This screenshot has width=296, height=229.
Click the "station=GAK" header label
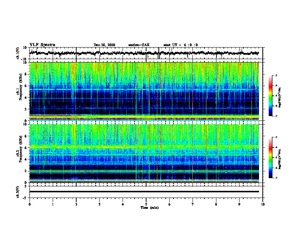(139, 45)
